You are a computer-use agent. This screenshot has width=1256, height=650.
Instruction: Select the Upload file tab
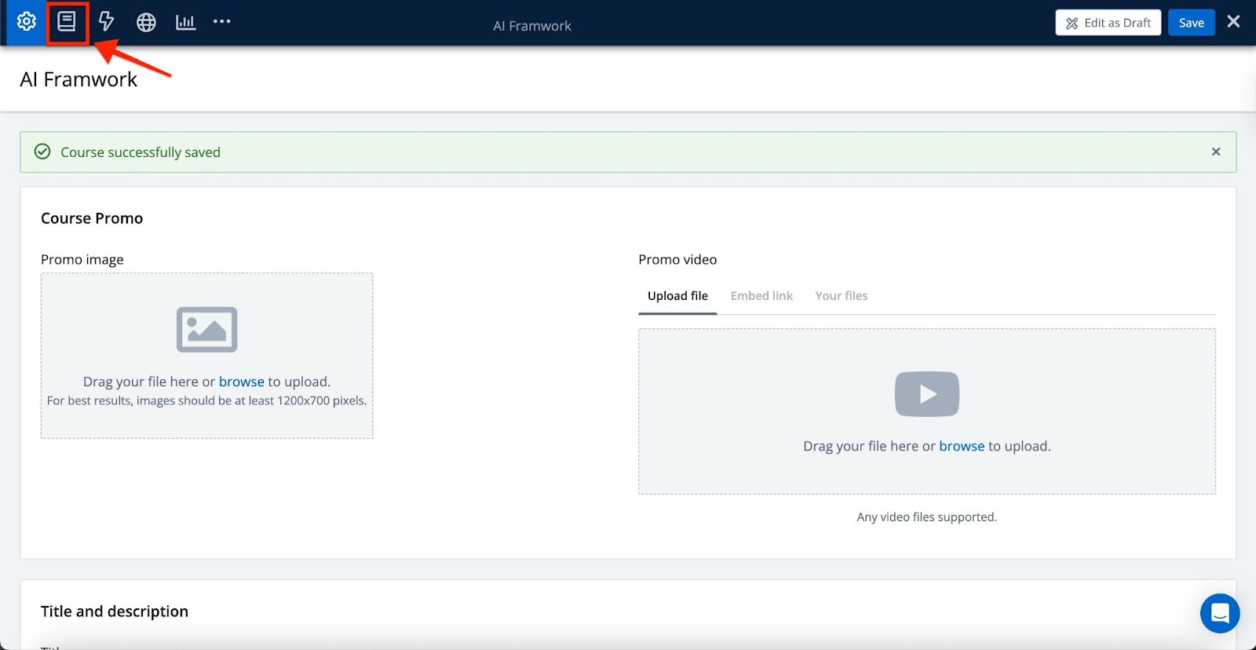coord(677,296)
